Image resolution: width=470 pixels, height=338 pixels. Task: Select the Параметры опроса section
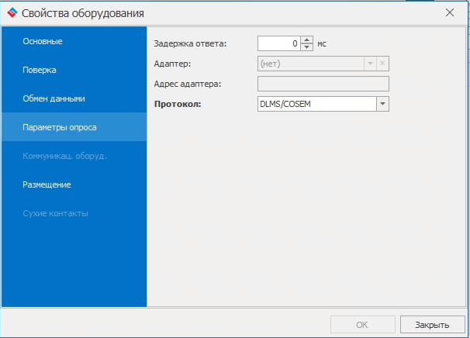pos(60,127)
